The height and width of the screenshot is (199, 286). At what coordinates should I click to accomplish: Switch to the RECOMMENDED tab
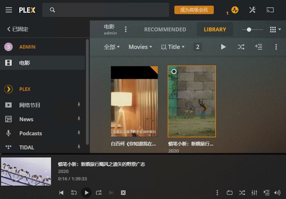pyautogui.click(x=165, y=29)
